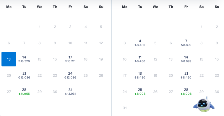224x116 pixels.
Task: Select left calendar 21 at ₺12.086
Action: point(24,75)
